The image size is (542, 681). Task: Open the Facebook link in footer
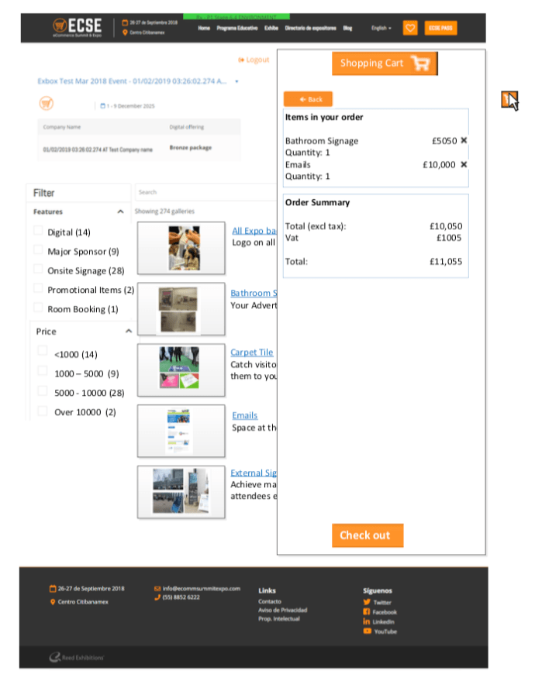(x=384, y=612)
